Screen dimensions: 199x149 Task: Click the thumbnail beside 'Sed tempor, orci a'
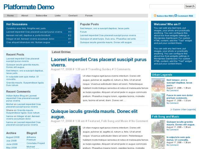[158, 85]
